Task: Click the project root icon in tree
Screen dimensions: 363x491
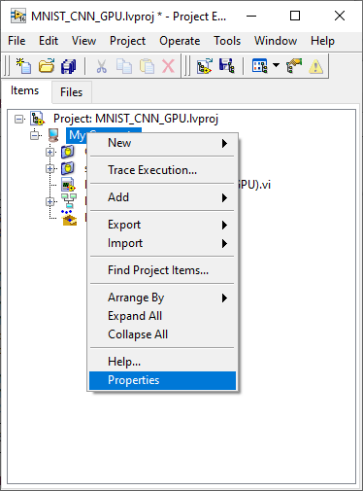Action: [x=38, y=119]
